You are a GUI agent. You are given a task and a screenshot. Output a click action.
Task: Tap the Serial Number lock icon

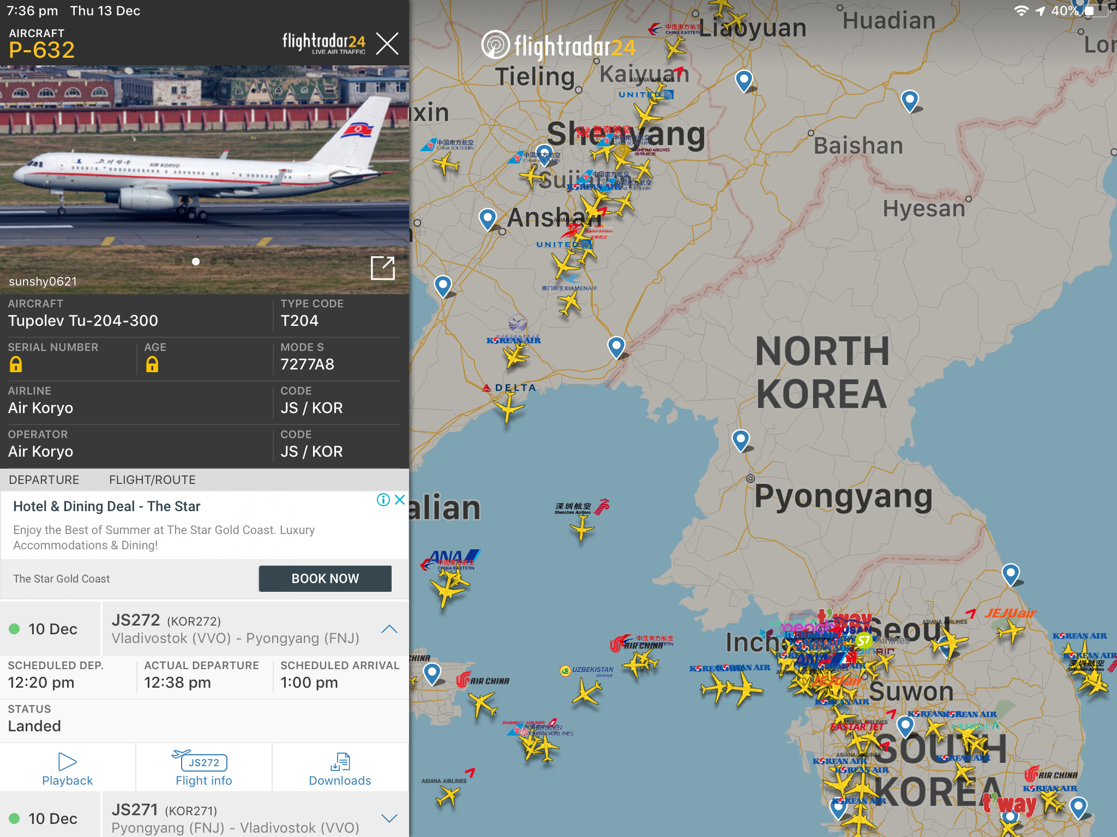click(x=16, y=364)
